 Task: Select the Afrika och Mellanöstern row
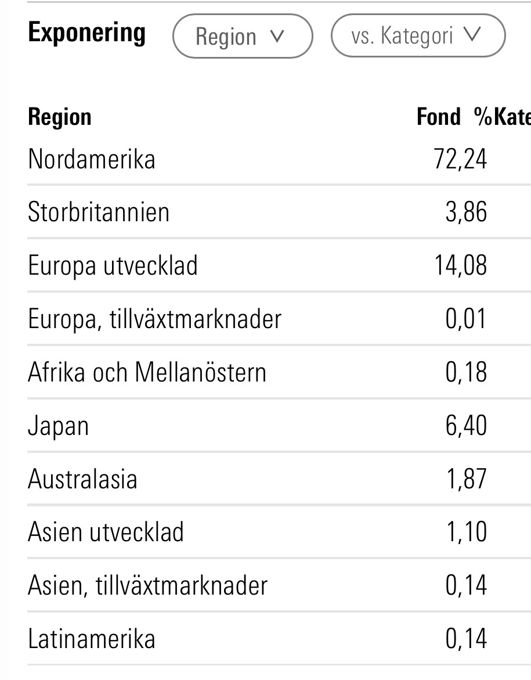(x=147, y=372)
